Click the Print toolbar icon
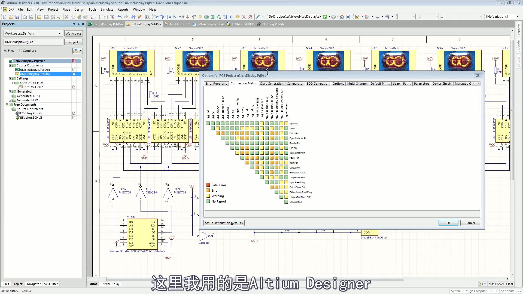 tap(25, 17)
